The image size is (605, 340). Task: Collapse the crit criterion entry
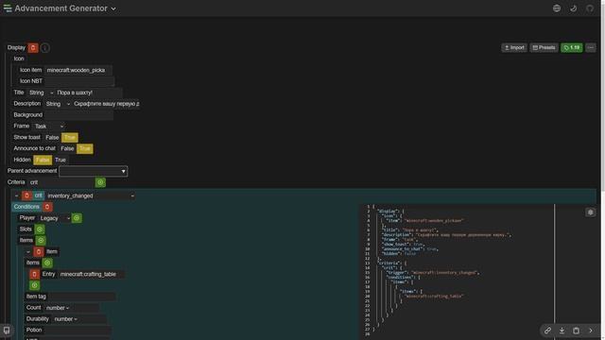coord(17,195)
